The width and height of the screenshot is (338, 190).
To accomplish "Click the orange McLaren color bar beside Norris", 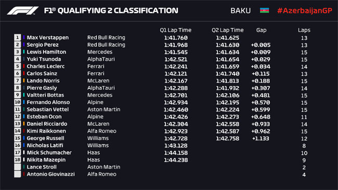I will 24,80.
